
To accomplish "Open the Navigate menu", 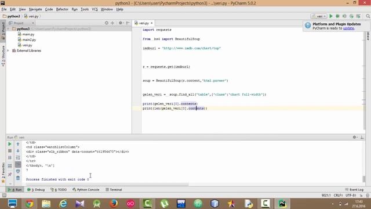I will 35,9.
